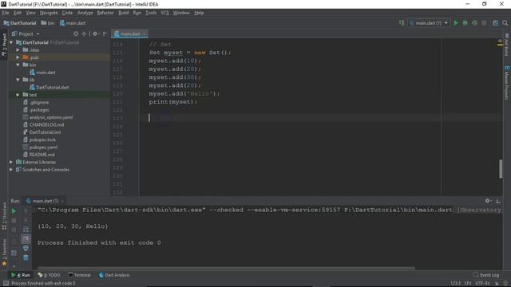
Task: Click the Run tool window button at bottom
Action: coord(20,275)
